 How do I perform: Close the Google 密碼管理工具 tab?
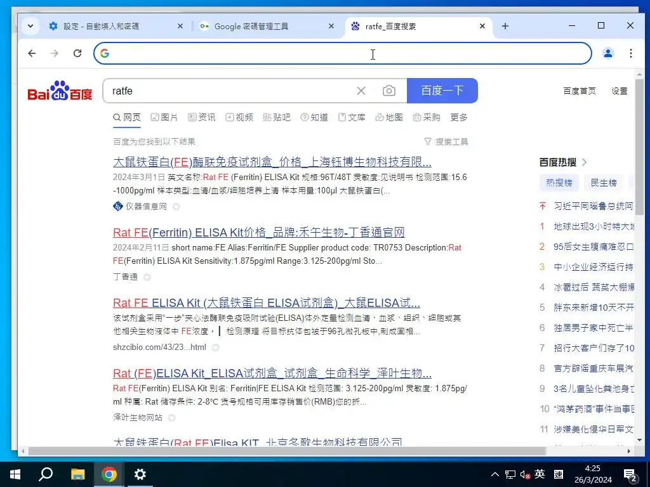click(331, 26)
